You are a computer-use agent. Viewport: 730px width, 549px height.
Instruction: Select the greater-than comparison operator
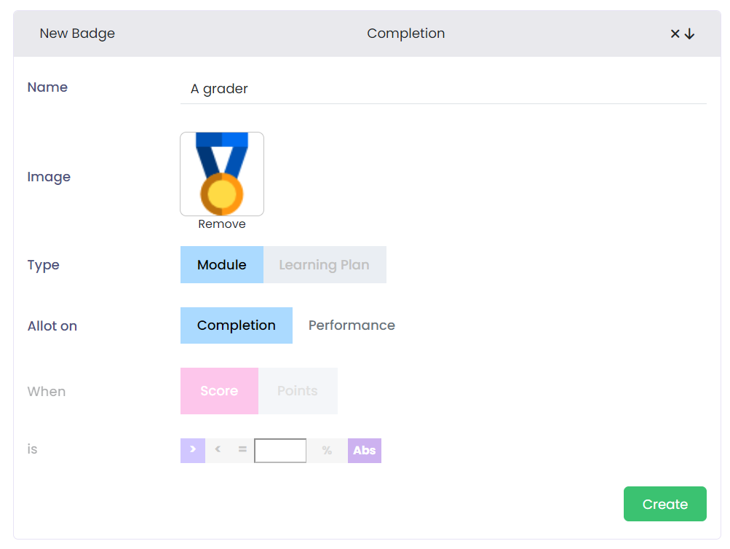click(193, 450)
